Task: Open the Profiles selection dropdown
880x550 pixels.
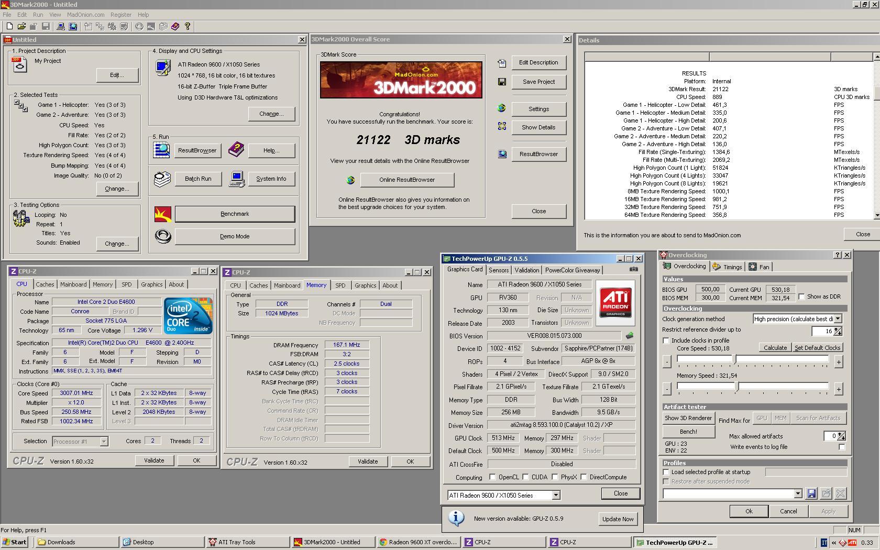Action: [x=798, y=493]
